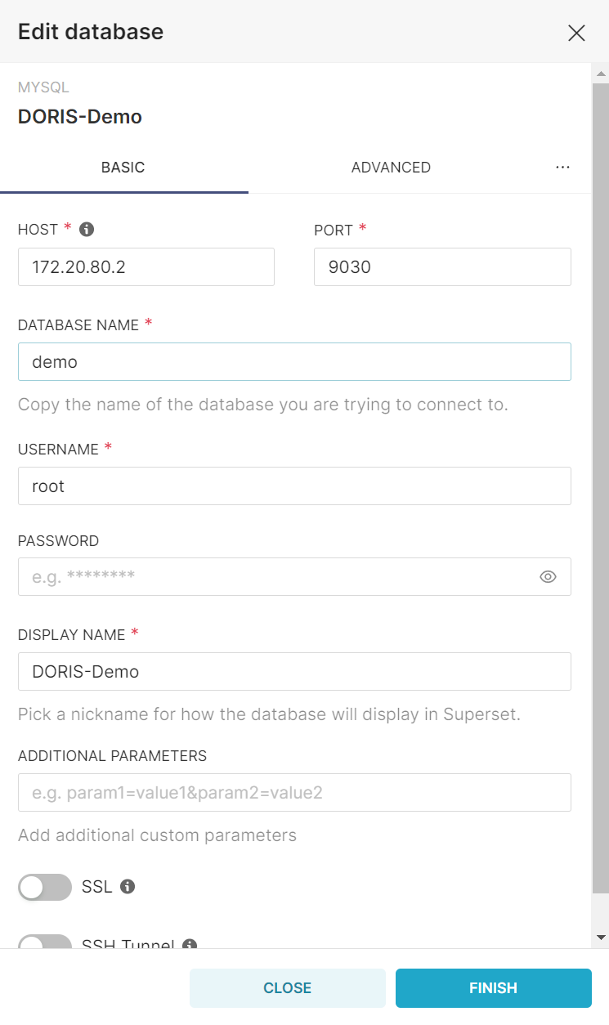Open the more tabs ellipsis menu
This screenshot has height=1025, width=609.
[562, 167]
